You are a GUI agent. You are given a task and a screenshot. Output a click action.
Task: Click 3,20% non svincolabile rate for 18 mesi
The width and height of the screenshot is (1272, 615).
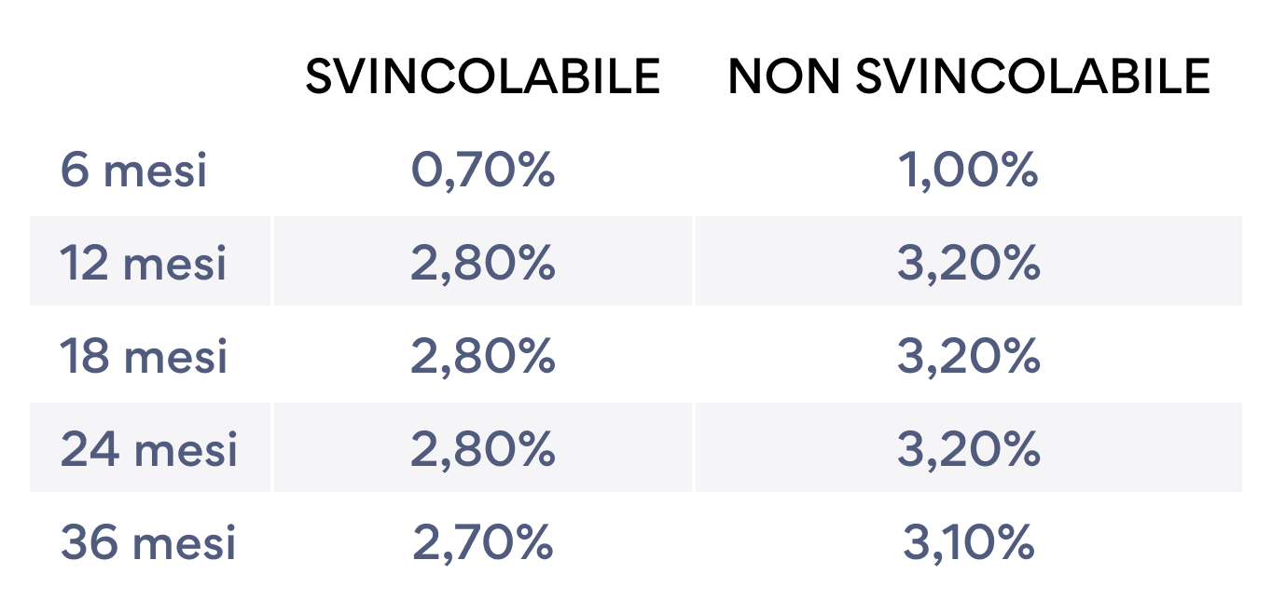969,358
